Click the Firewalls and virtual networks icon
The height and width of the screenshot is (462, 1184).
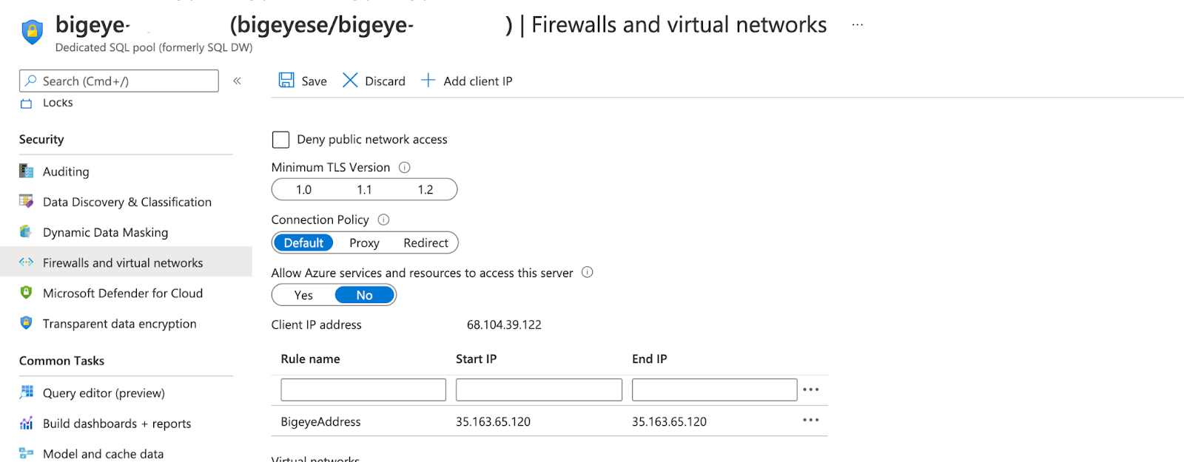coord(27,262)
